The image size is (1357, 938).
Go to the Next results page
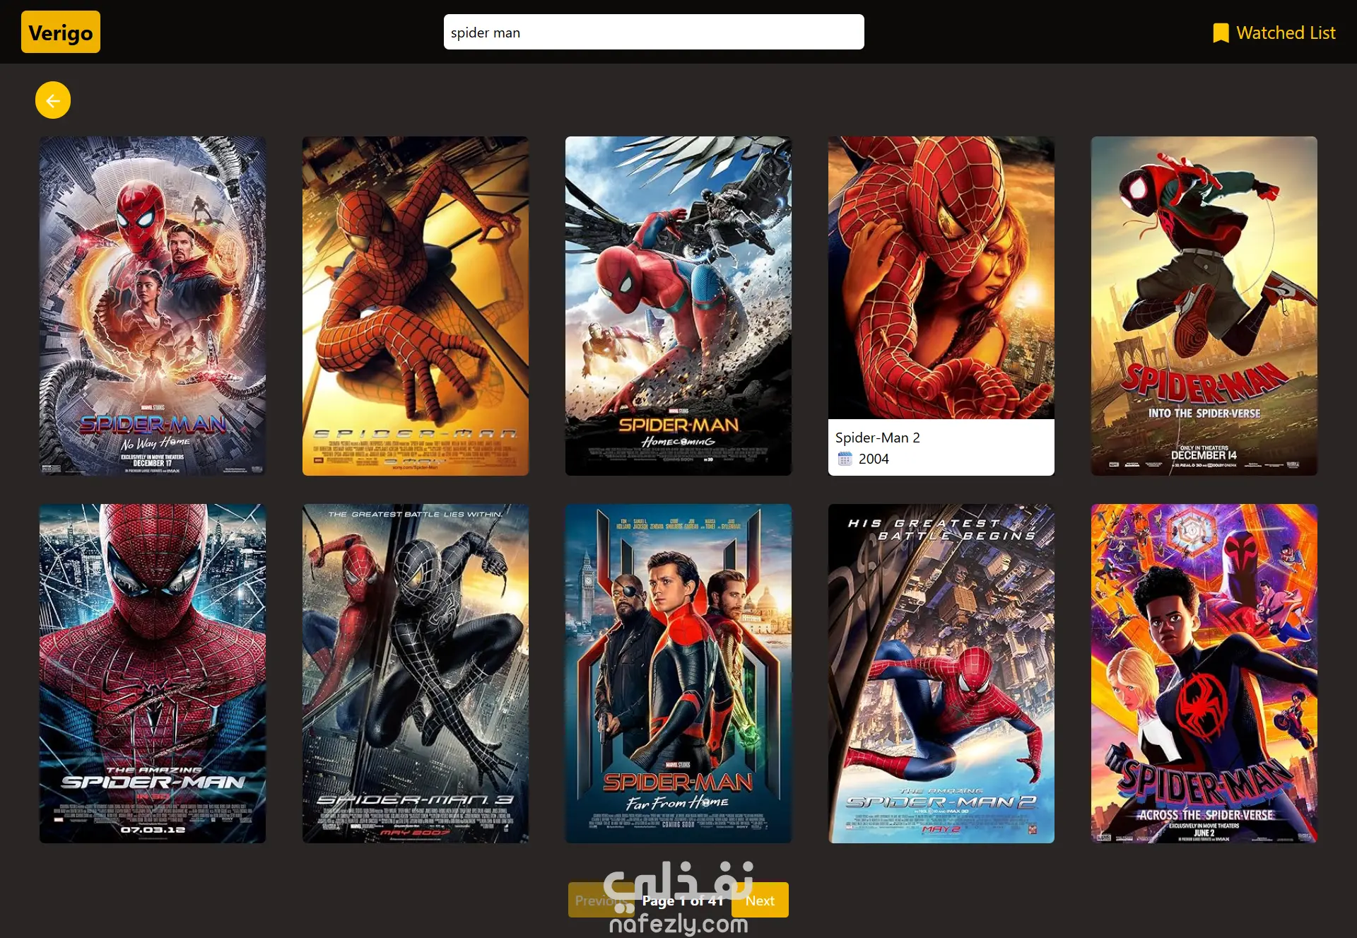(x=760, y=900)
